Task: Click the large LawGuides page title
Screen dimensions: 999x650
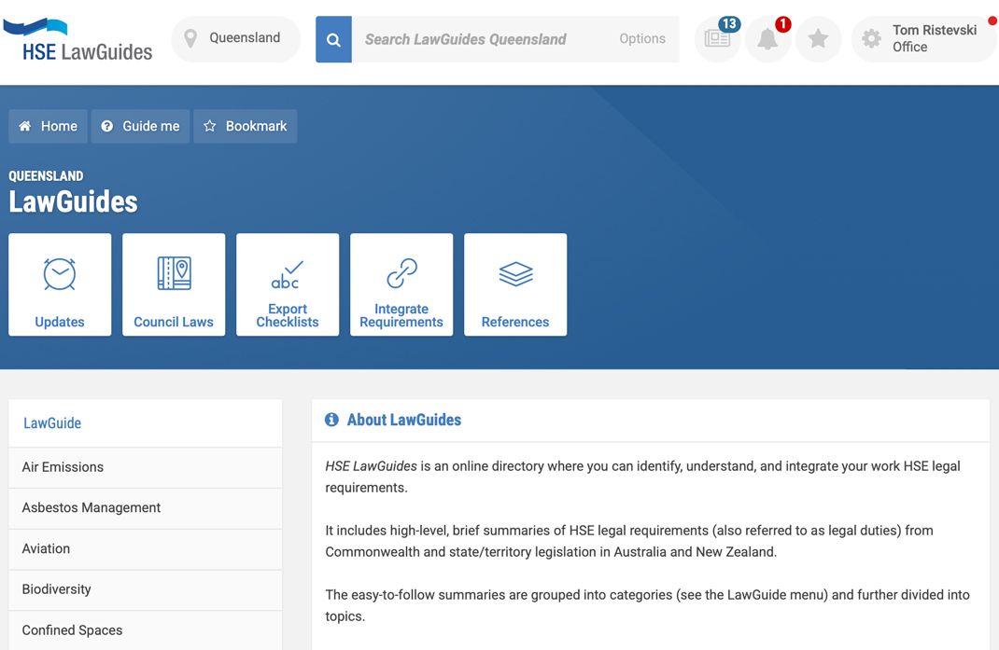Action: (x=73, y=202)
